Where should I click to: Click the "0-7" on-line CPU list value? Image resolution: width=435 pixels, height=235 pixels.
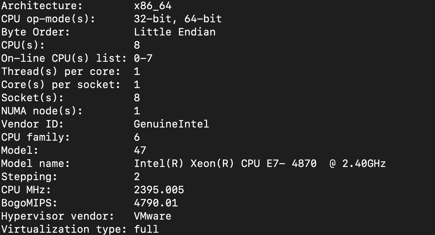(x=143, y=58)
